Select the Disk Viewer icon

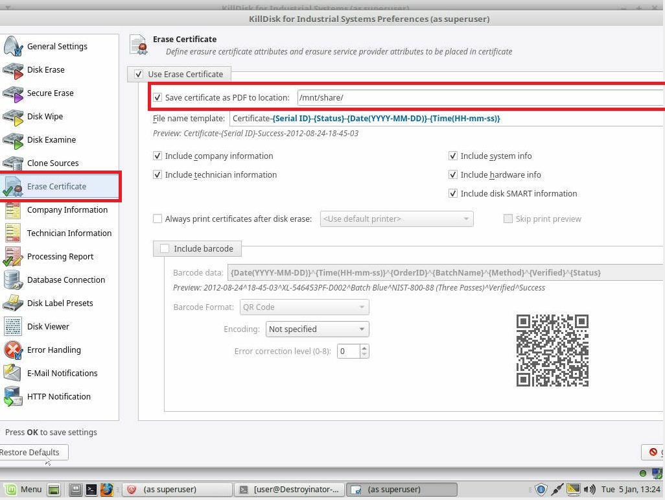click(x=13, y=327)
